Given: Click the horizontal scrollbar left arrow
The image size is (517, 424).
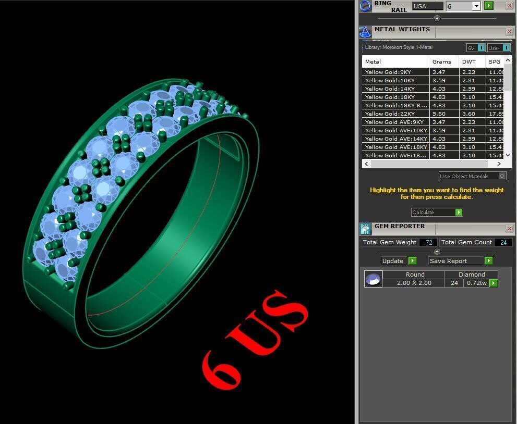Looking at the screenshot, I should click(x=366, y=164).
